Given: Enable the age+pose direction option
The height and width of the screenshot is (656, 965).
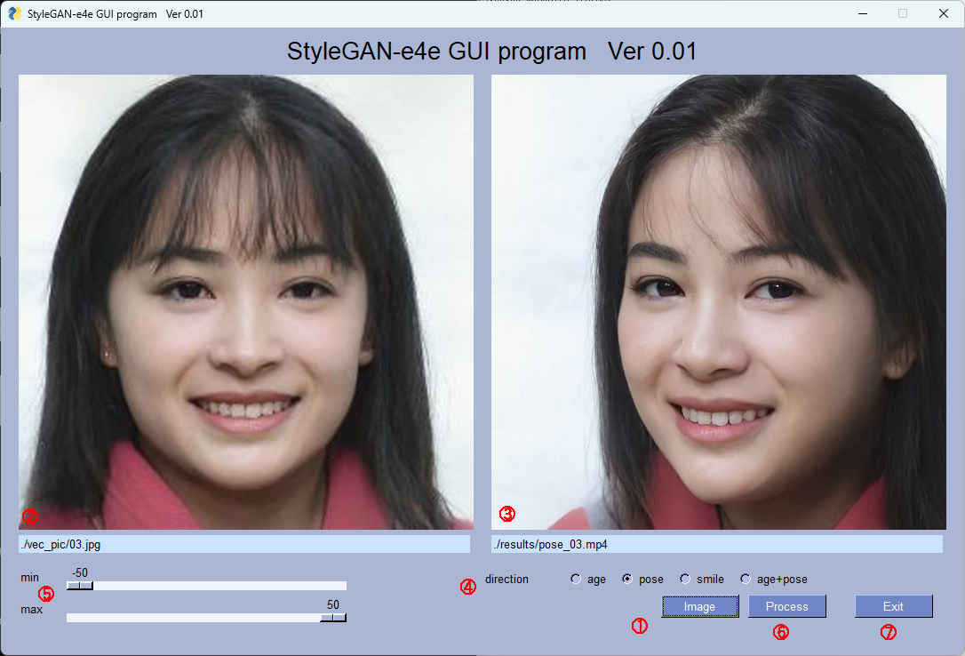Looking at the screenshot, I should pos(745,580).
